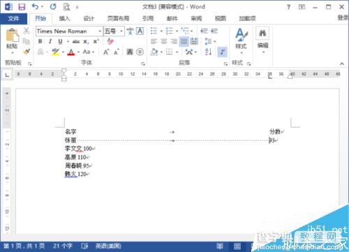Toggle Underline formatting
The image size is (349, 252).
(x=60, y=41)
